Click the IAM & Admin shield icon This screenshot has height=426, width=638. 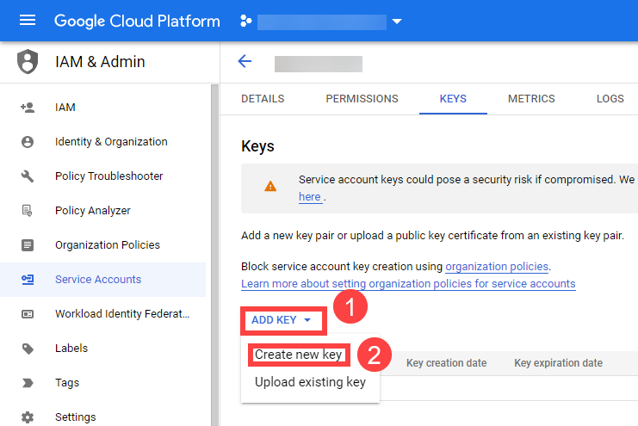click(x=28, y=62)
